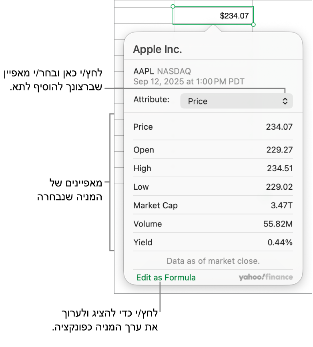Click the top-left selection handle of the cell

click(x=173, y=6)
